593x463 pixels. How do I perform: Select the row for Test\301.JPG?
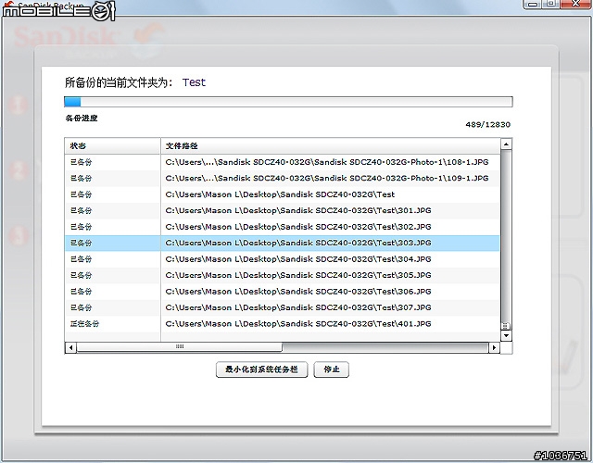coord(282,210)
